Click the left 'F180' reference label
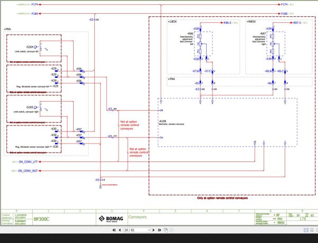This screenshot has height=243, width=318. [34, 14]
